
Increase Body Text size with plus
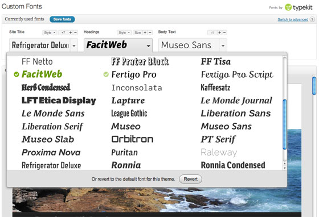(x=219, y=32)
